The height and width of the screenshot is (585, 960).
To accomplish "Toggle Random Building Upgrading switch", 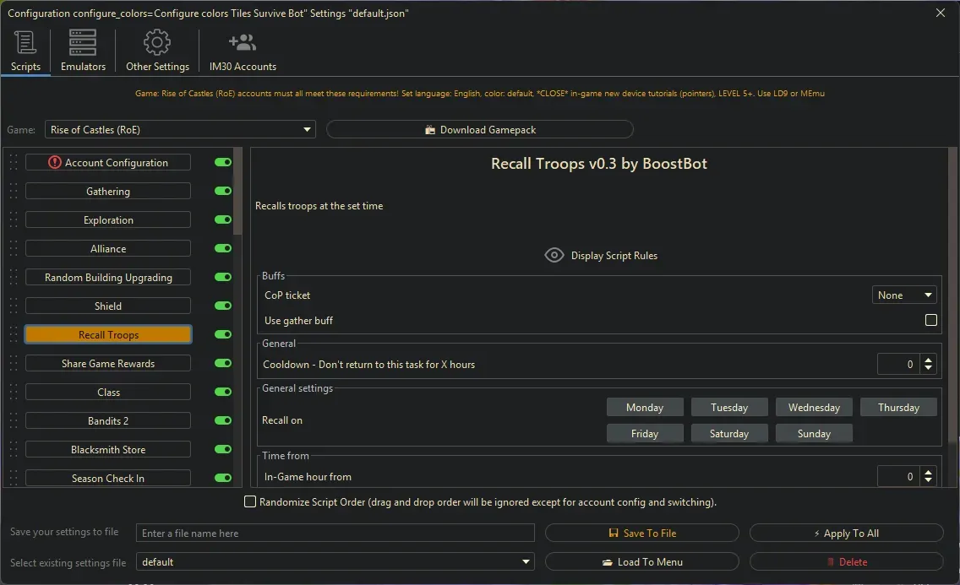I will click(x=223, y=277).
